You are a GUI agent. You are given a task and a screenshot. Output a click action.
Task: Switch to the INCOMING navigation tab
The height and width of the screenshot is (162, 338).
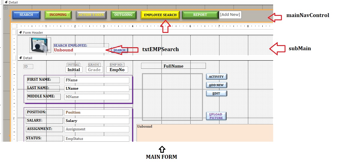pyautogui.click(x=58, y=15)
